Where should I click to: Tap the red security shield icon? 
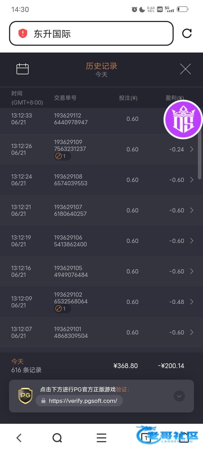click(23, 33)
